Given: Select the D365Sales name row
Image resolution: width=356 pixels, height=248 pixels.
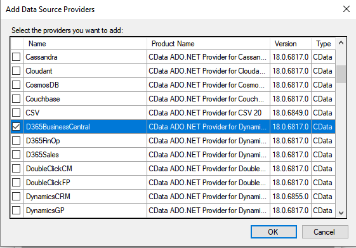Looking at the screenshot, I should tap(86, 155).
